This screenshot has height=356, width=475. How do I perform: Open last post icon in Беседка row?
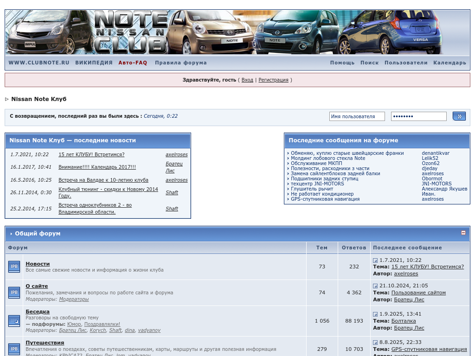tap(375, 314)
